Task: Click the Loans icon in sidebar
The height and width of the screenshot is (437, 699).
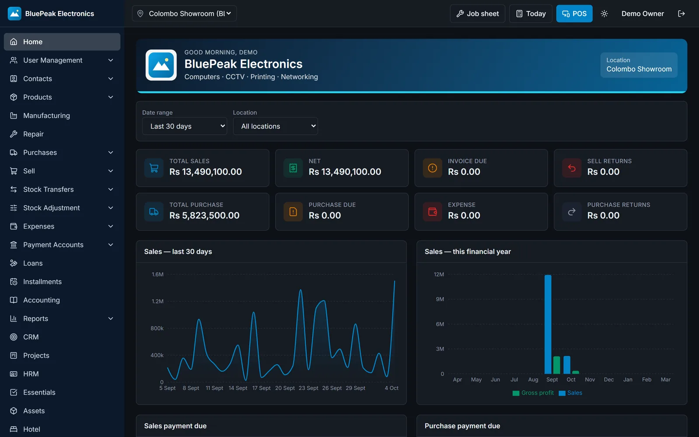Action: tap(14, 263)
